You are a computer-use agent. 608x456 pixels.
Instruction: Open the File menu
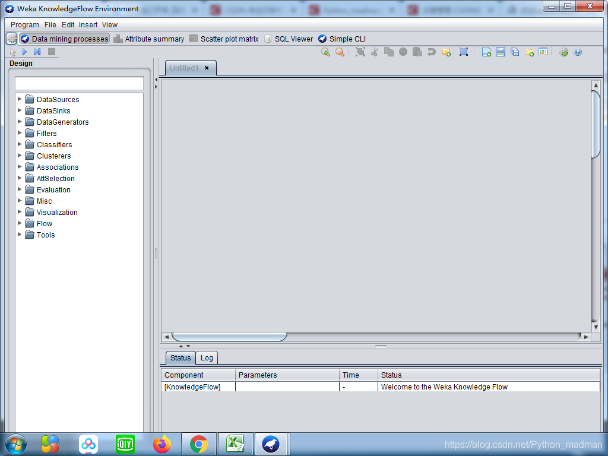[50, 25]
